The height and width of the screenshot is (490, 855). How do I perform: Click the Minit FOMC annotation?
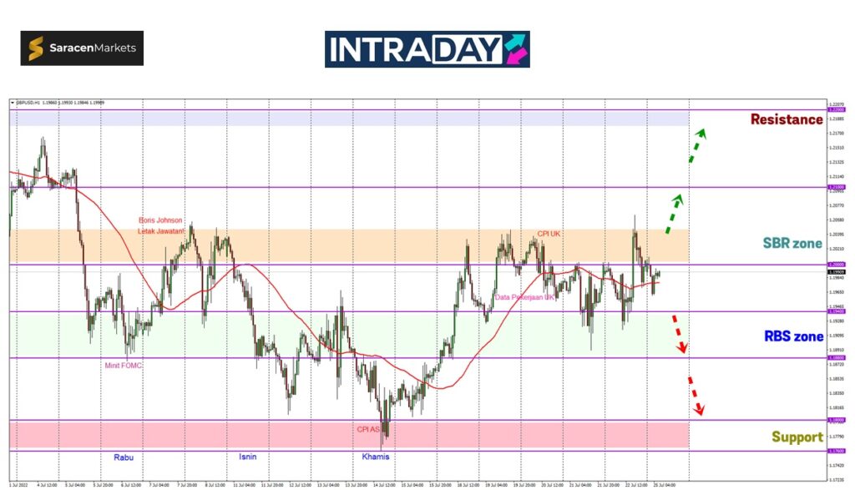tap(123, 365)
